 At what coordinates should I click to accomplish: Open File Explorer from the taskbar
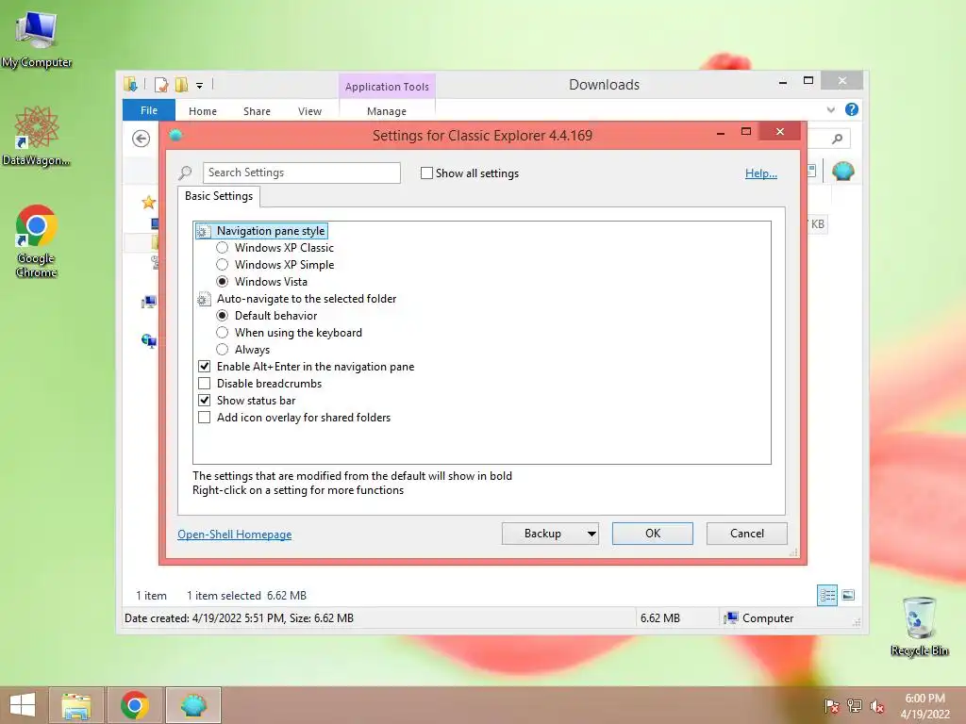[76, 705]
